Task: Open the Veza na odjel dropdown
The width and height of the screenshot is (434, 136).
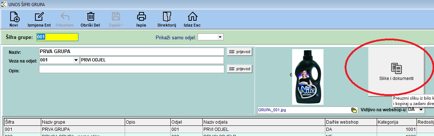Action: pyautogui.click(x=76, y=60)
